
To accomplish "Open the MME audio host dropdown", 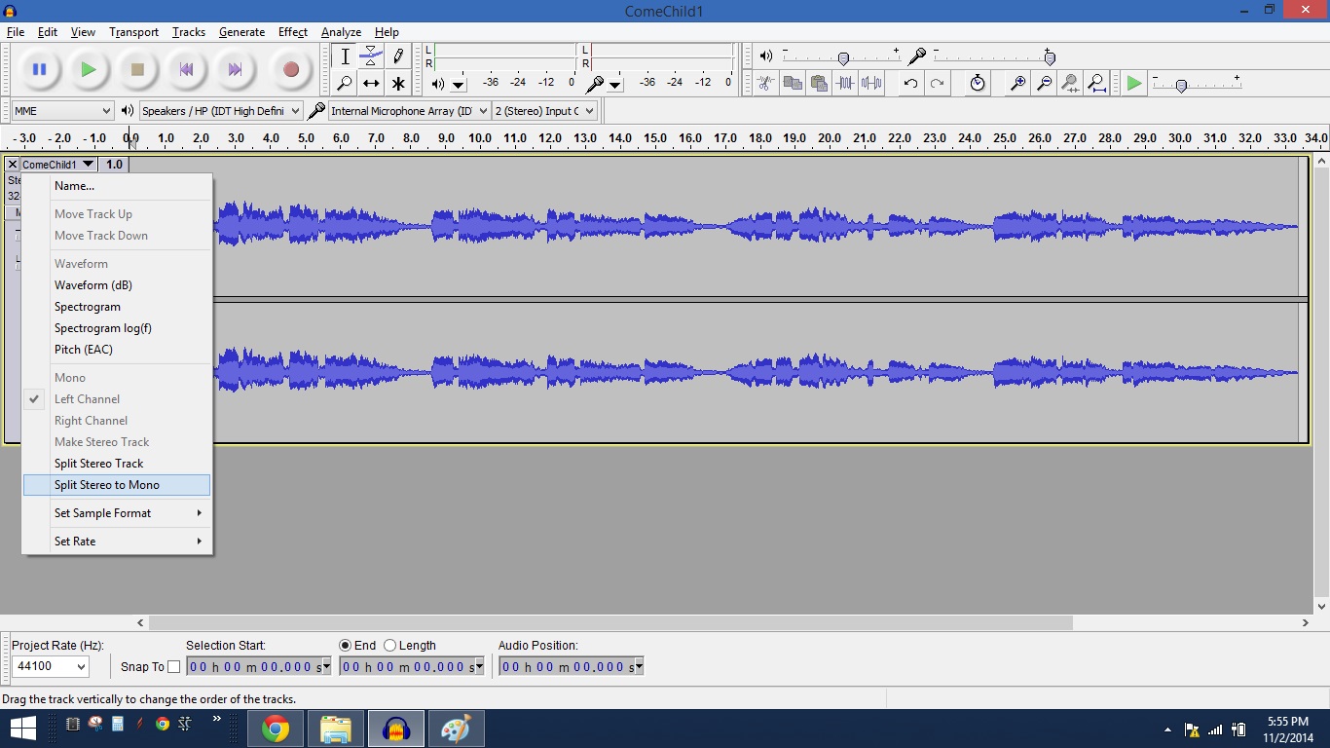I will (x=62, y=111).
